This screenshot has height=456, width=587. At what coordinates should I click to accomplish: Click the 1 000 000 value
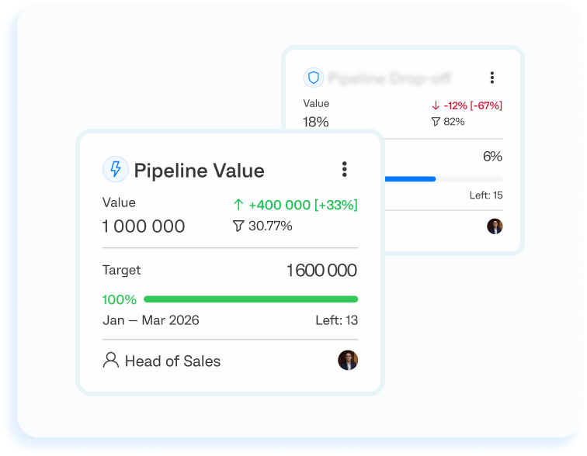144,226
